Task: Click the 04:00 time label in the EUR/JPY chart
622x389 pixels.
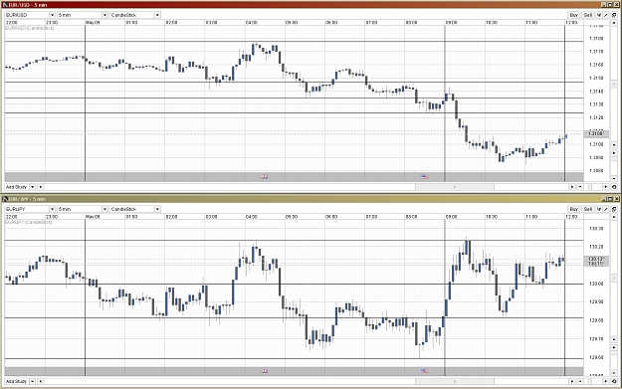Action: pos(252,217)
